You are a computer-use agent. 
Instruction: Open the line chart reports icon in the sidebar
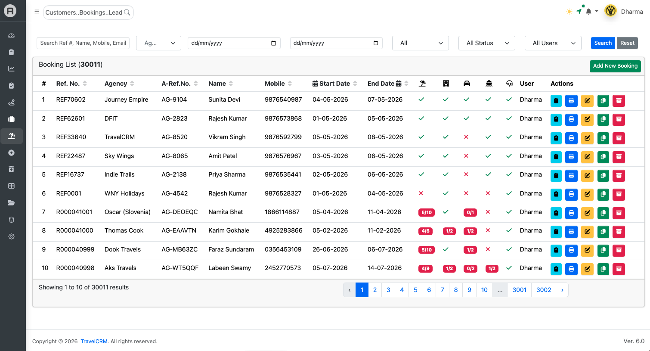12,69
